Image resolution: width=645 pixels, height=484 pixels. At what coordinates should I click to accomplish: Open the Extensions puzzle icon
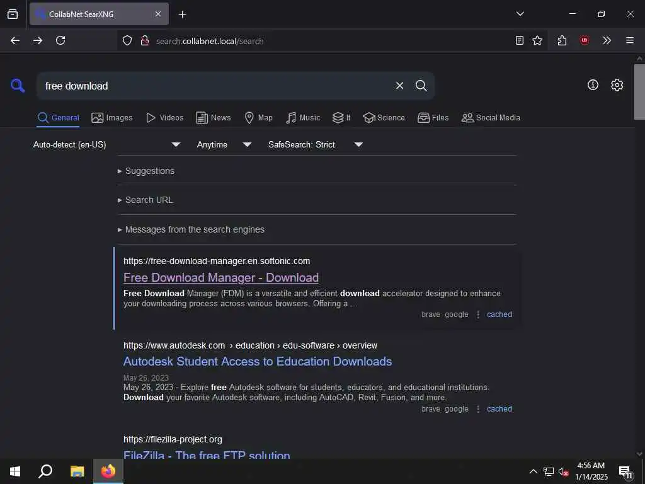point(562,40)
